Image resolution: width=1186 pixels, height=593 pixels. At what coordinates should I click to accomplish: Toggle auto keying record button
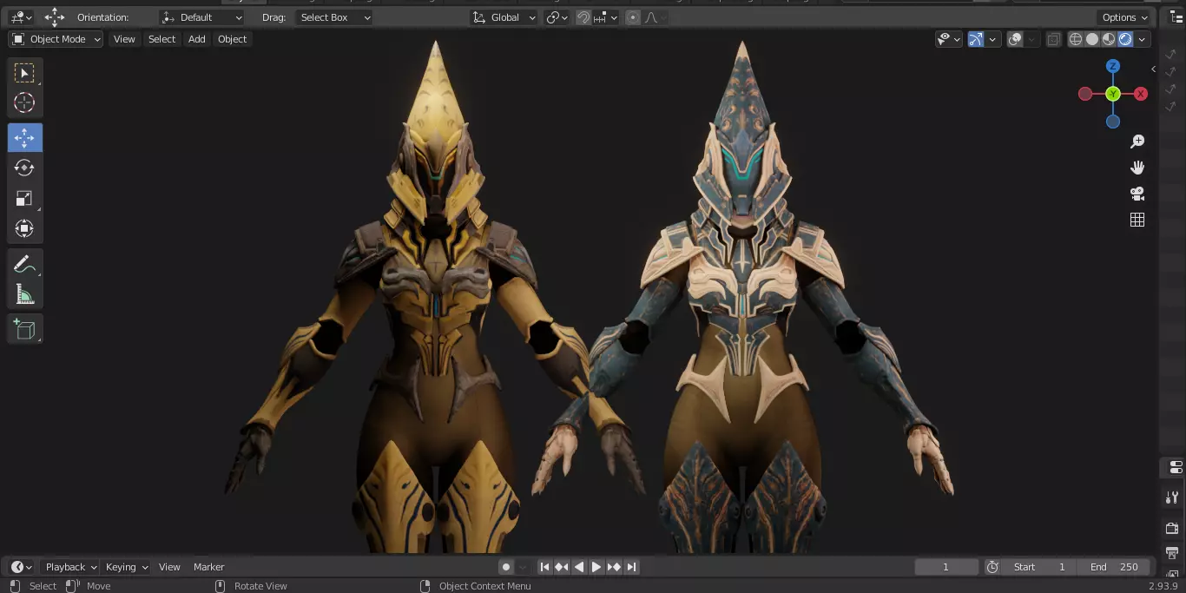tap(506, 567)
